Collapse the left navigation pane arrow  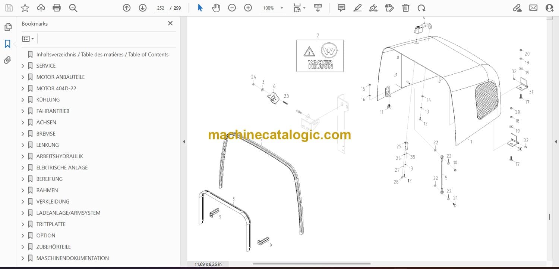pyautogui.click(x=184, y=142)
